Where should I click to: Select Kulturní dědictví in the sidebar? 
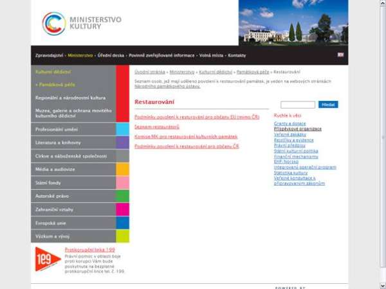(53, 72)
